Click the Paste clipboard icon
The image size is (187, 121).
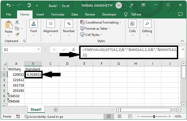pos(9,25)
